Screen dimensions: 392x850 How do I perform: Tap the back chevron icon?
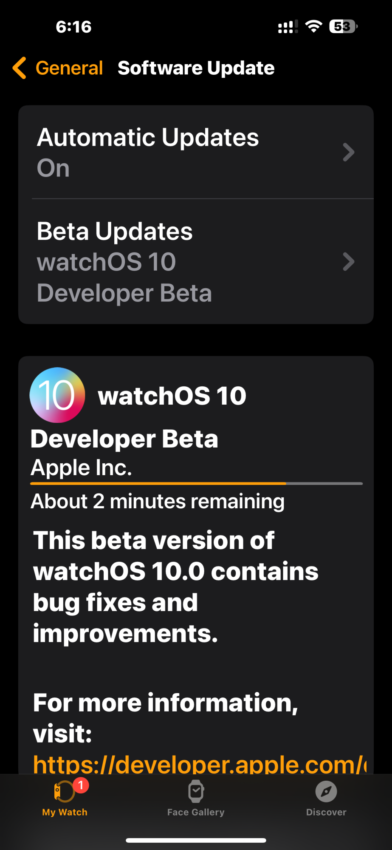(x=20, y=68)
